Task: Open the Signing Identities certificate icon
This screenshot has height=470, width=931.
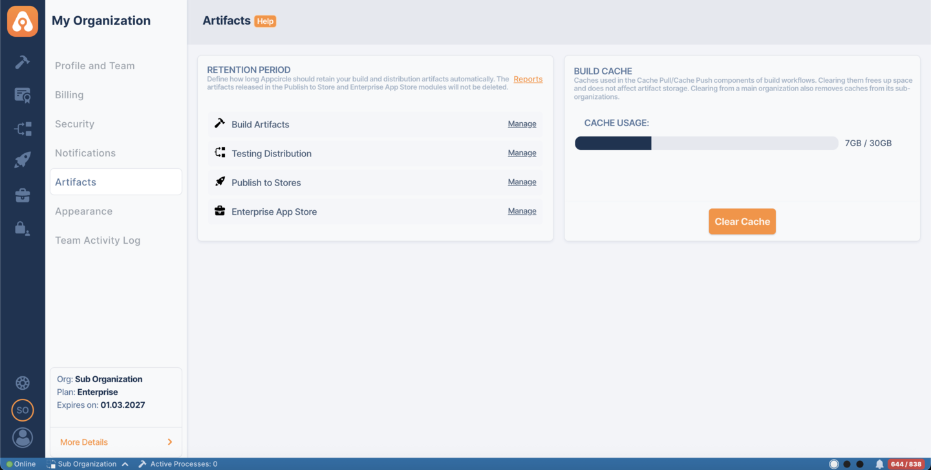Action: (x=23, y=94)
